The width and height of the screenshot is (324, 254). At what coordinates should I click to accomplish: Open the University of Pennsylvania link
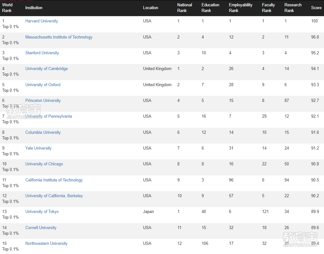[49, 116]
